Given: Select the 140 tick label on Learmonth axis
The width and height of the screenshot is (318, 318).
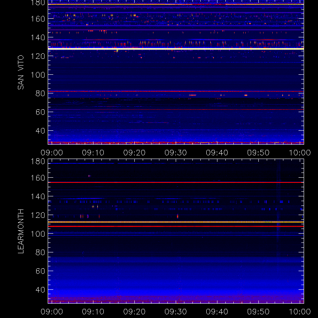Looking at the screenshot, I should click(x=38, y=196).
